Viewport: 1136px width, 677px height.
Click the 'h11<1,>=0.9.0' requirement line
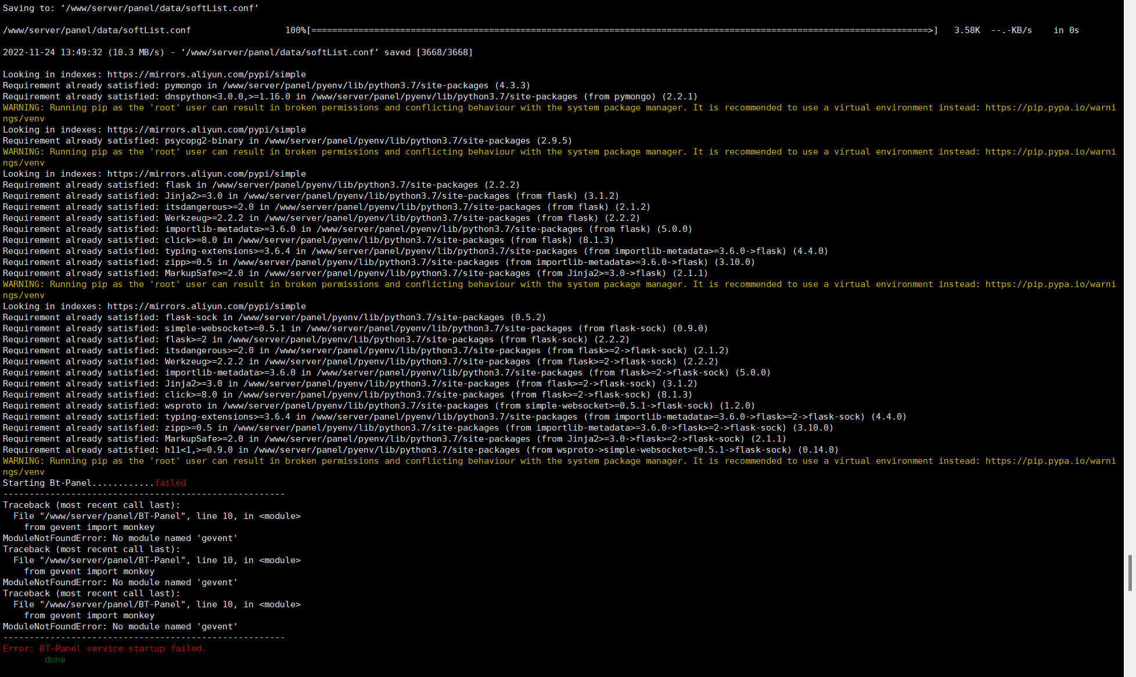pyautogui.click(x=420, y=450)
